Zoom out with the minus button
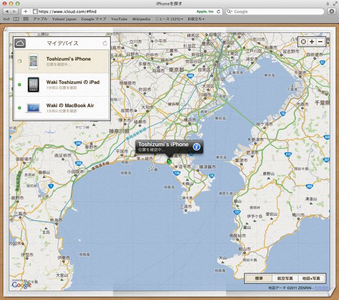339x300 pixels. [320, 41]
